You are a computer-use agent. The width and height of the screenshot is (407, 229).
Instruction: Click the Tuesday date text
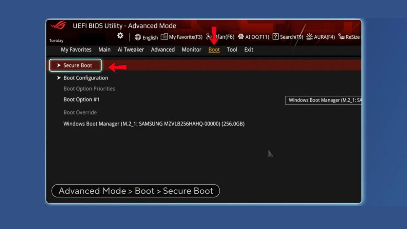coord(56,41)
